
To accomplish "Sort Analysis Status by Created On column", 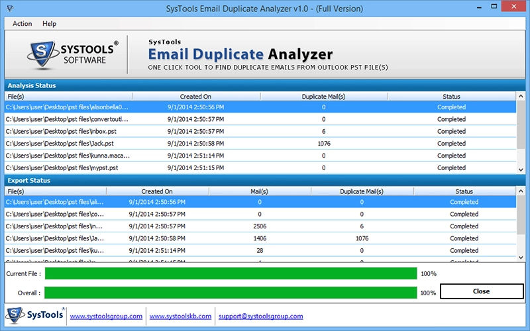I will (195, 97).
